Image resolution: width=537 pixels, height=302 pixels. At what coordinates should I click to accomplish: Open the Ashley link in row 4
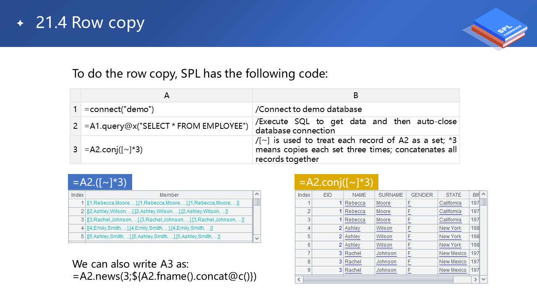(352, 228)
